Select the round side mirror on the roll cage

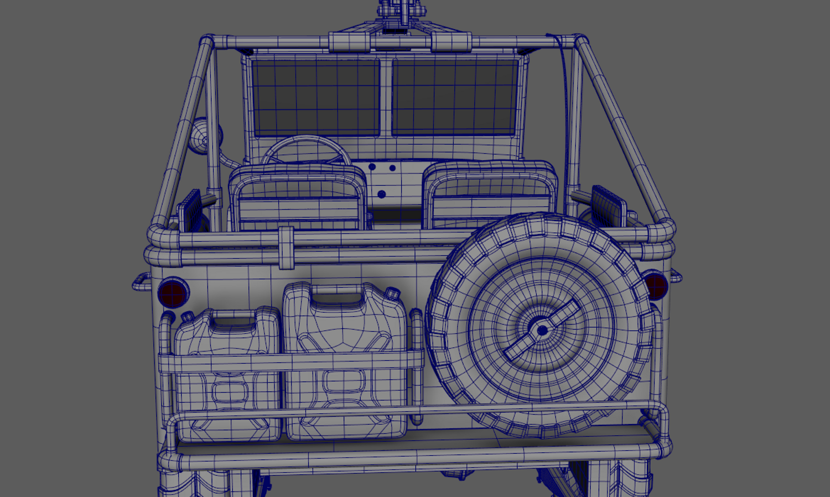[x=205, y=136]
